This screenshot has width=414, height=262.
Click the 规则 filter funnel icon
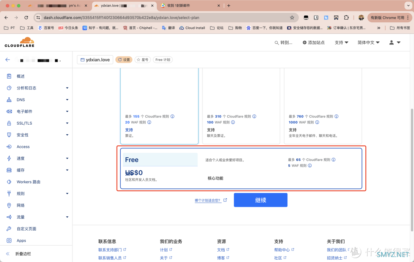9,194
